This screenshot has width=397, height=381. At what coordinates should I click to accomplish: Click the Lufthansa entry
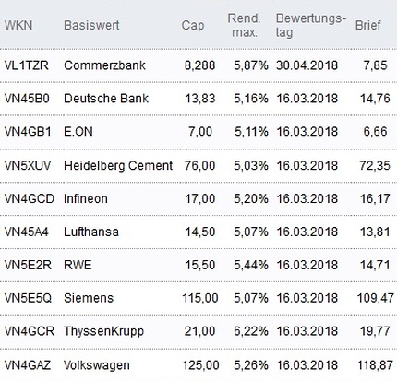[91, 232]
